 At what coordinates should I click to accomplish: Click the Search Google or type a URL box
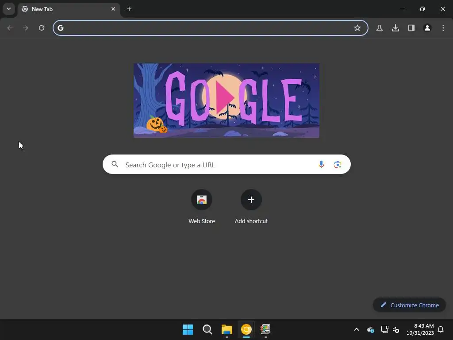click(x=226, y=165)
